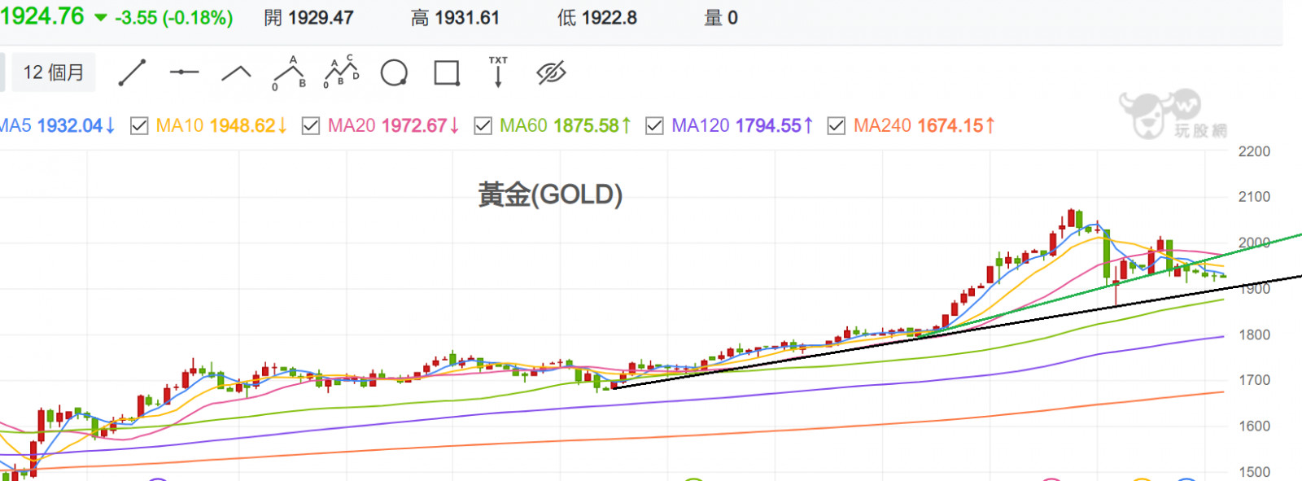This screenshot has width=1302, height=481.
Task: Select the rectangle drawing tool
Action: coord(447,73)
